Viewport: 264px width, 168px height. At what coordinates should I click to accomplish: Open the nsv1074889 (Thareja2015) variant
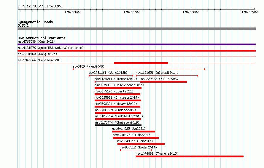click(x=157, y=153)
